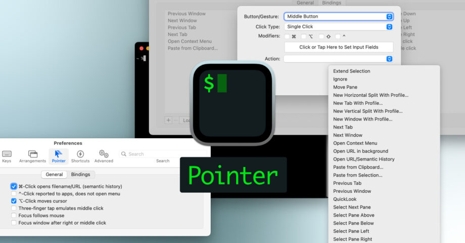Enable the Focus follows mouse checkbox
Screen dimensions: 465x243
[14, 215]
